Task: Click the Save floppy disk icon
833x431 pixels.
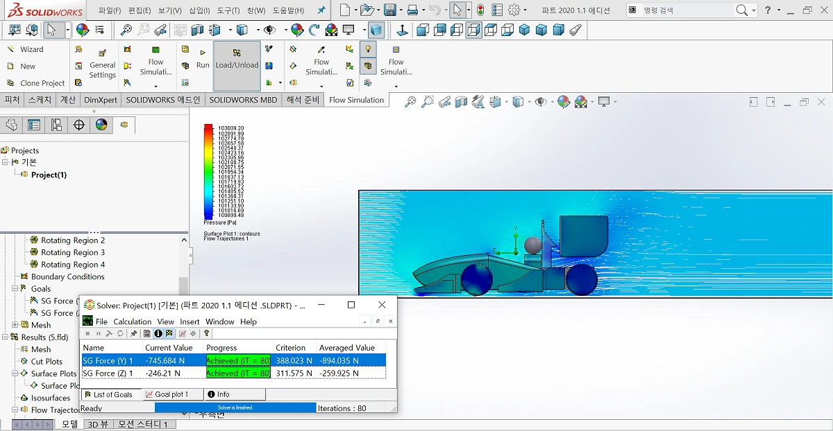Action: pos(390,10)
